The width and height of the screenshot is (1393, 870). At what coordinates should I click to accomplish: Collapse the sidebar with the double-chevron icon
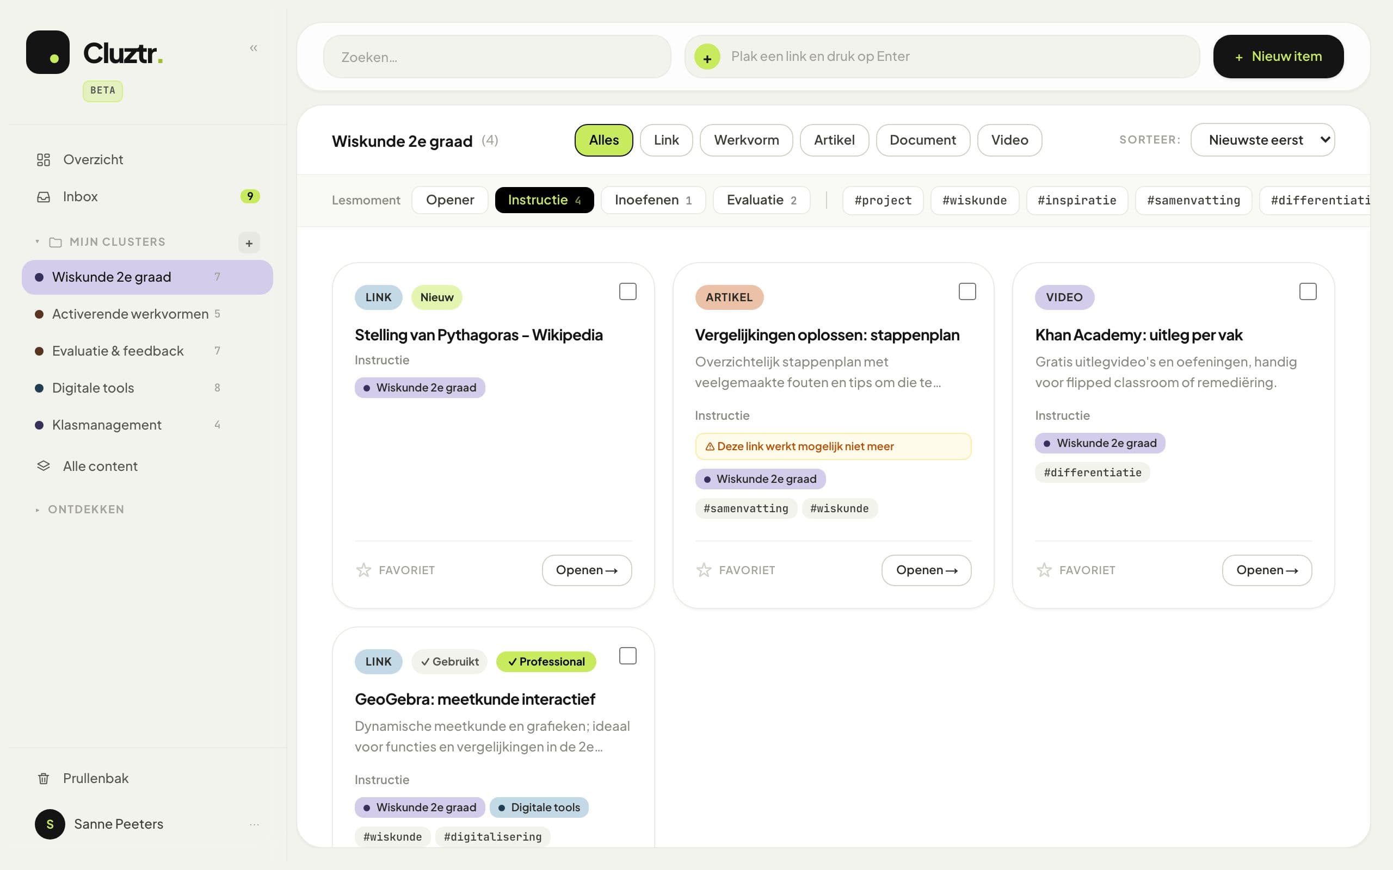(x=253, y=48)
